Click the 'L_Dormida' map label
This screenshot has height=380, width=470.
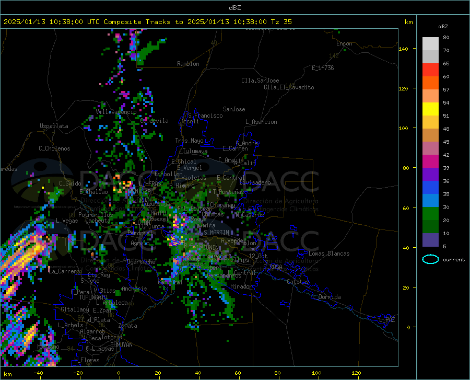coord(326,297)
